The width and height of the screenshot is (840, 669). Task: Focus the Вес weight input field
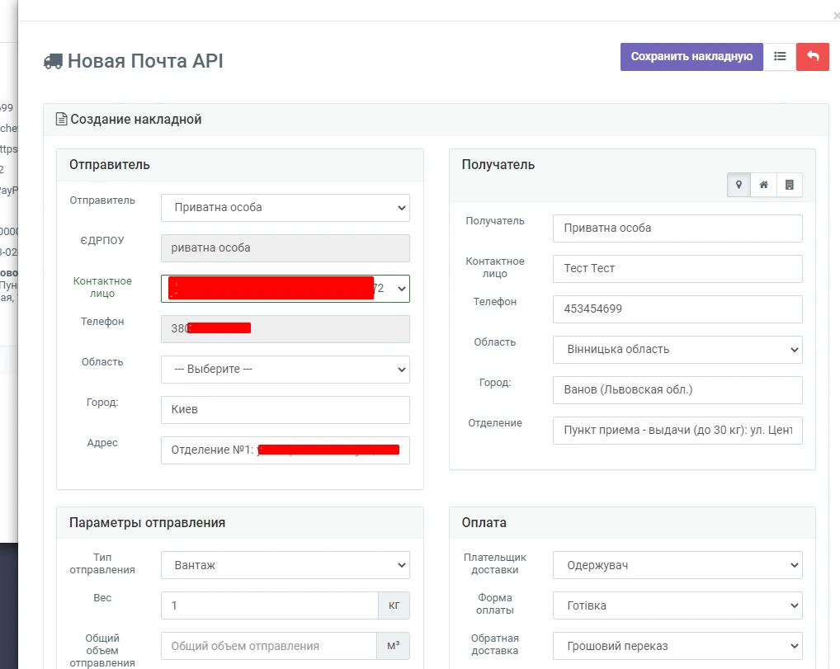point(269,605)
